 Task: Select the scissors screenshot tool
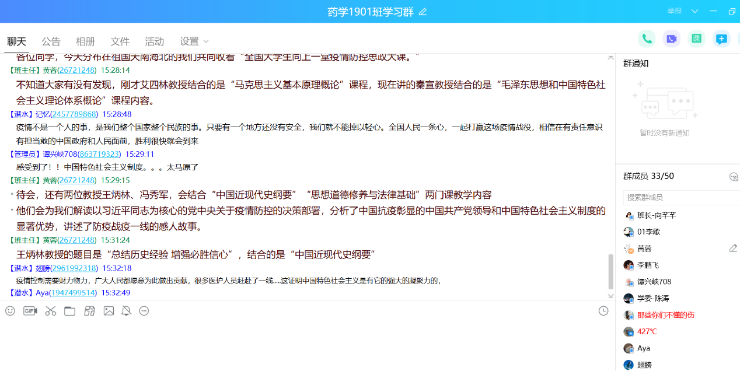[x=51, y=311]
